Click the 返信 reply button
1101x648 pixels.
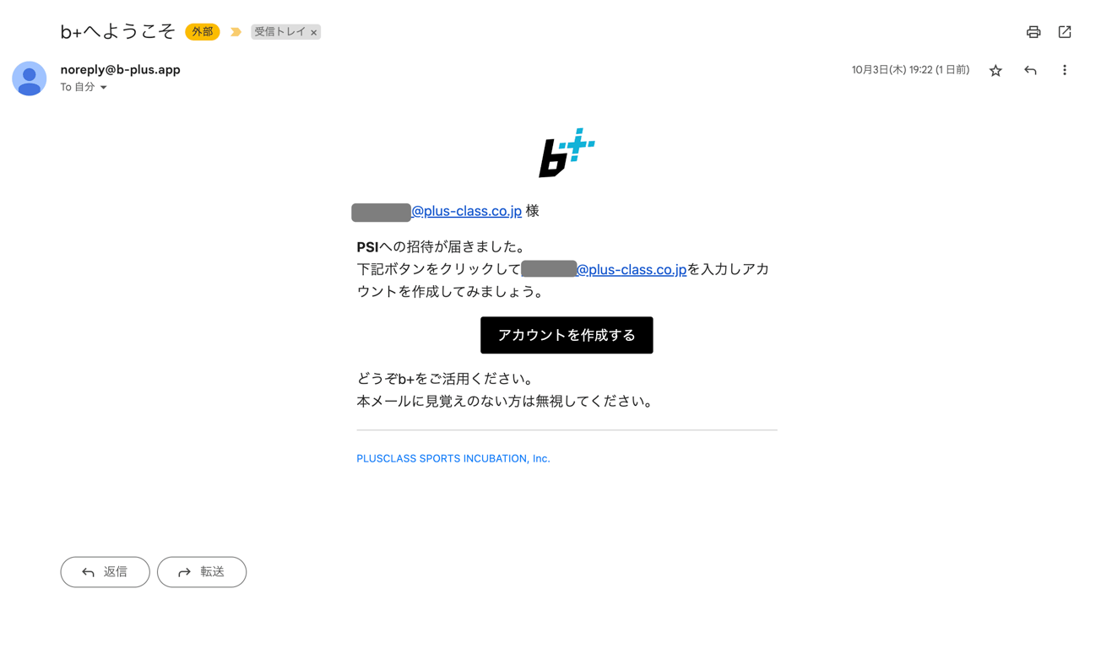point(106,572)
